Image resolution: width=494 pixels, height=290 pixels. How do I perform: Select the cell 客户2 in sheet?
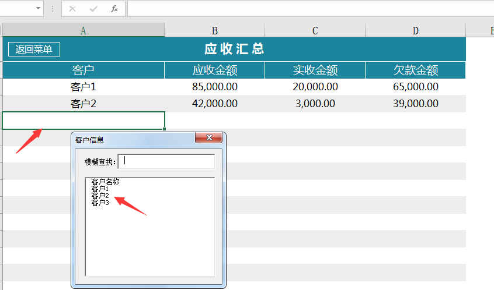84,104
